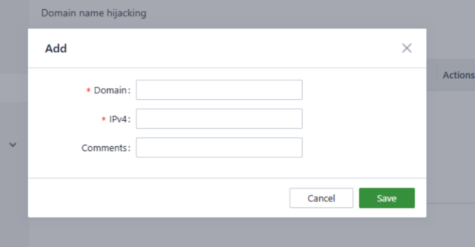
Task: Click the red asterisk beside Domain
Action: point(88,91)
